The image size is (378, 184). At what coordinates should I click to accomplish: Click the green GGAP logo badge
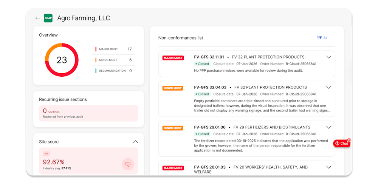click(x=48, y=18)
